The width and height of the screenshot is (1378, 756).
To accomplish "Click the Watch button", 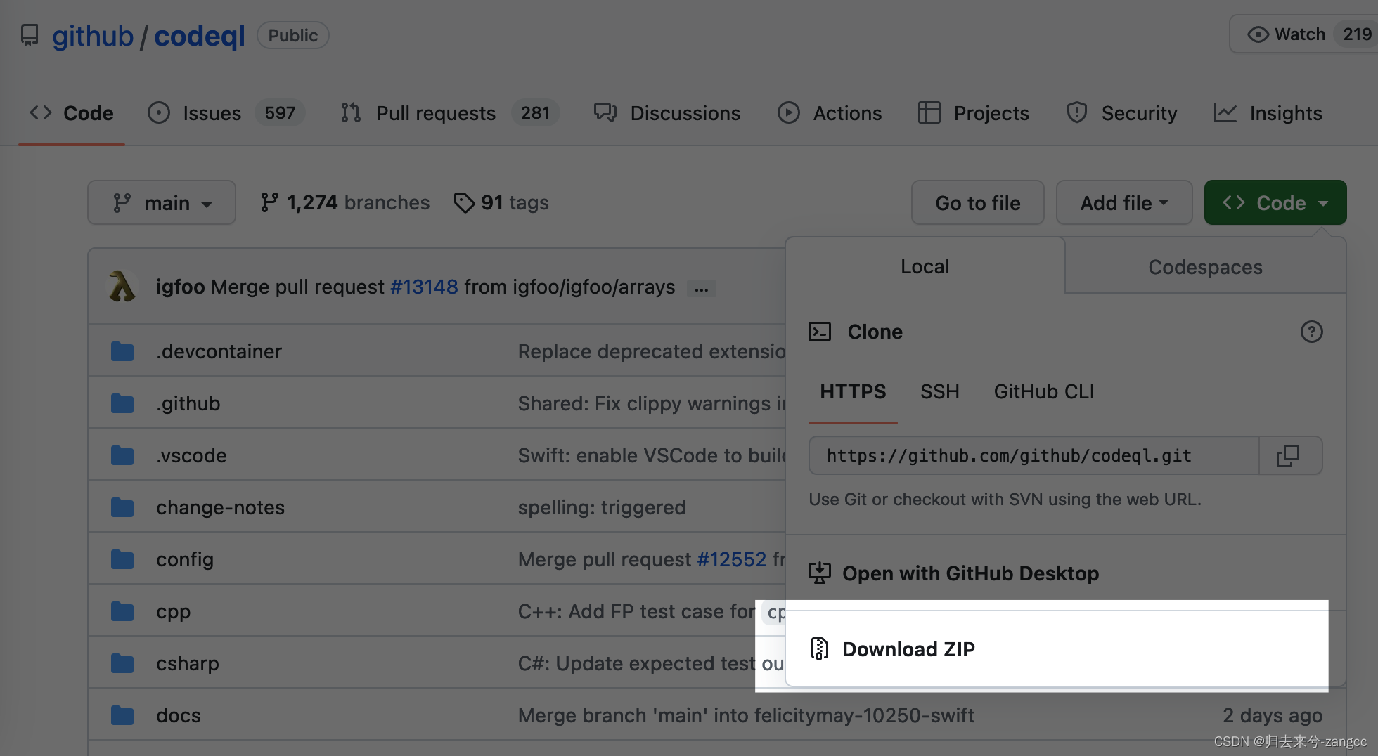I will [1303, 34].
